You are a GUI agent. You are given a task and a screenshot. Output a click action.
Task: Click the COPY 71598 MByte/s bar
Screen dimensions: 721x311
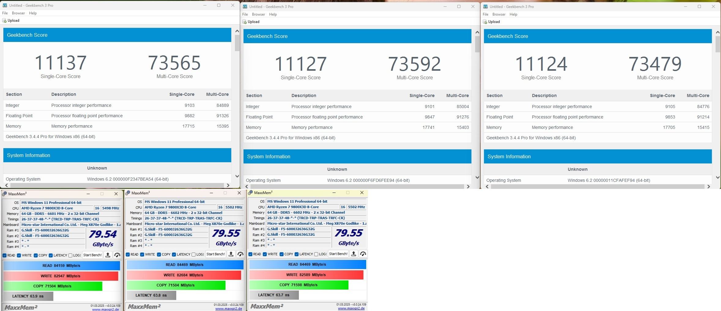299,285
